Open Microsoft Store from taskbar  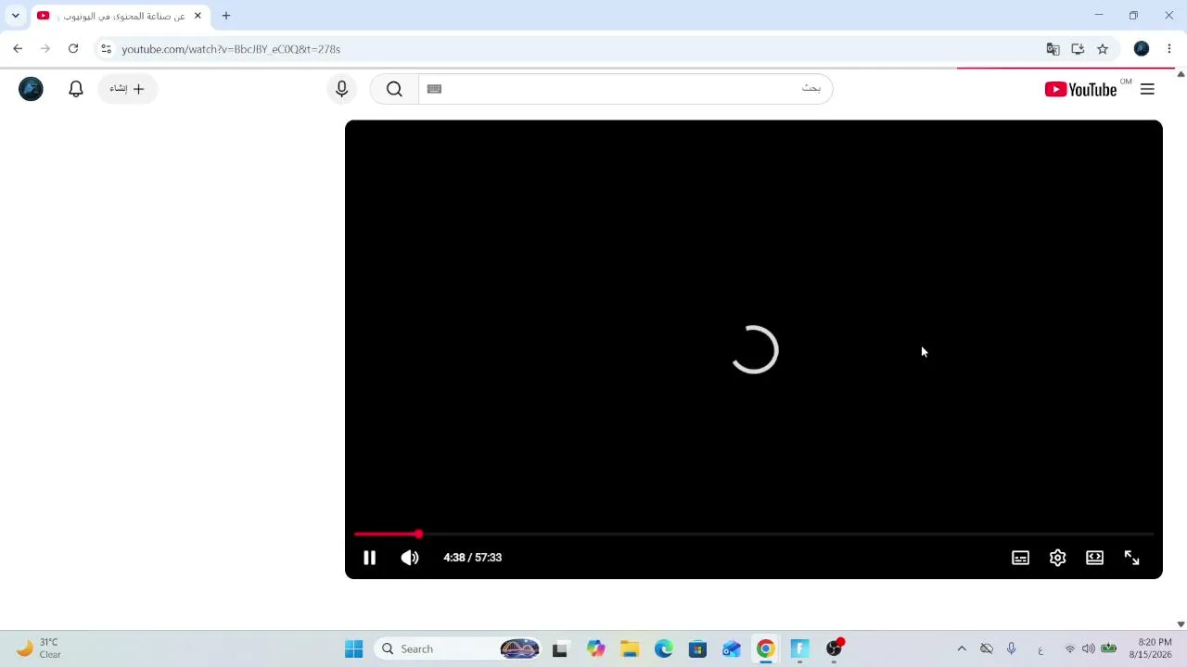[697, 649]
